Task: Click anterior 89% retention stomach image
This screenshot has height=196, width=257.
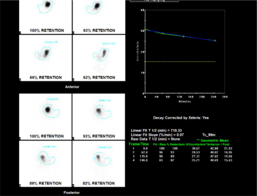Action: (x=45, y=54)
